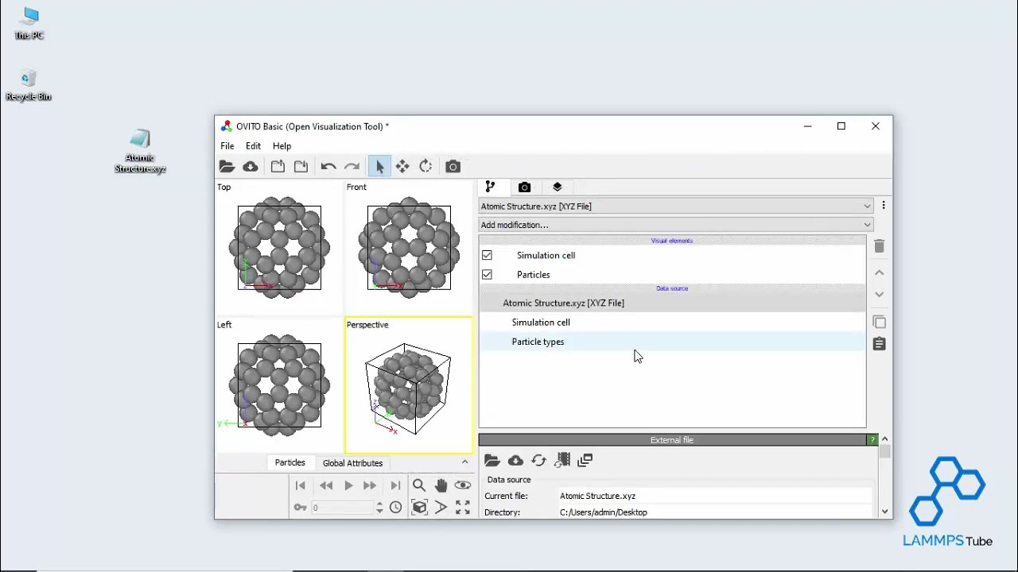Move selected modifier down in pipeline
Image resolution: width=1018 pixels, height=572 pixels.
tap(879, 295)
